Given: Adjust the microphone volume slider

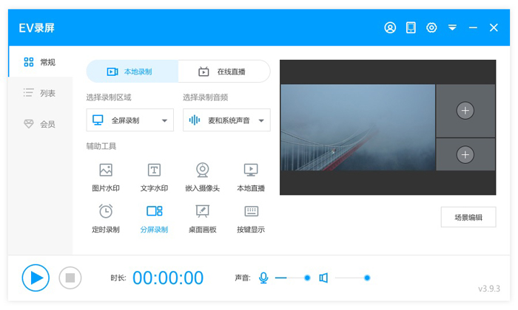Looking at the screenshot, I should tap(293, 278).
